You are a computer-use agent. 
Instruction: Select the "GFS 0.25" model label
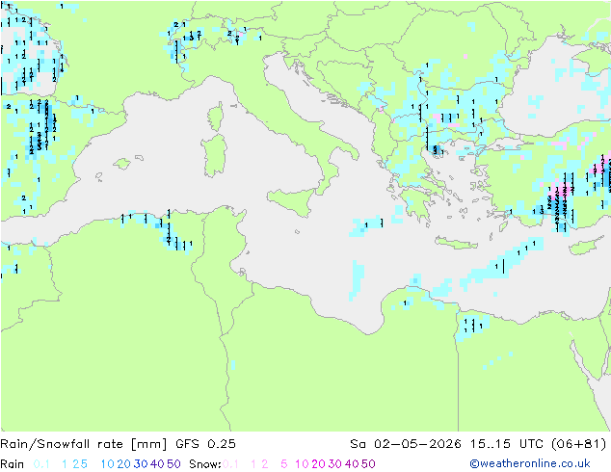[x=205, y=444]
